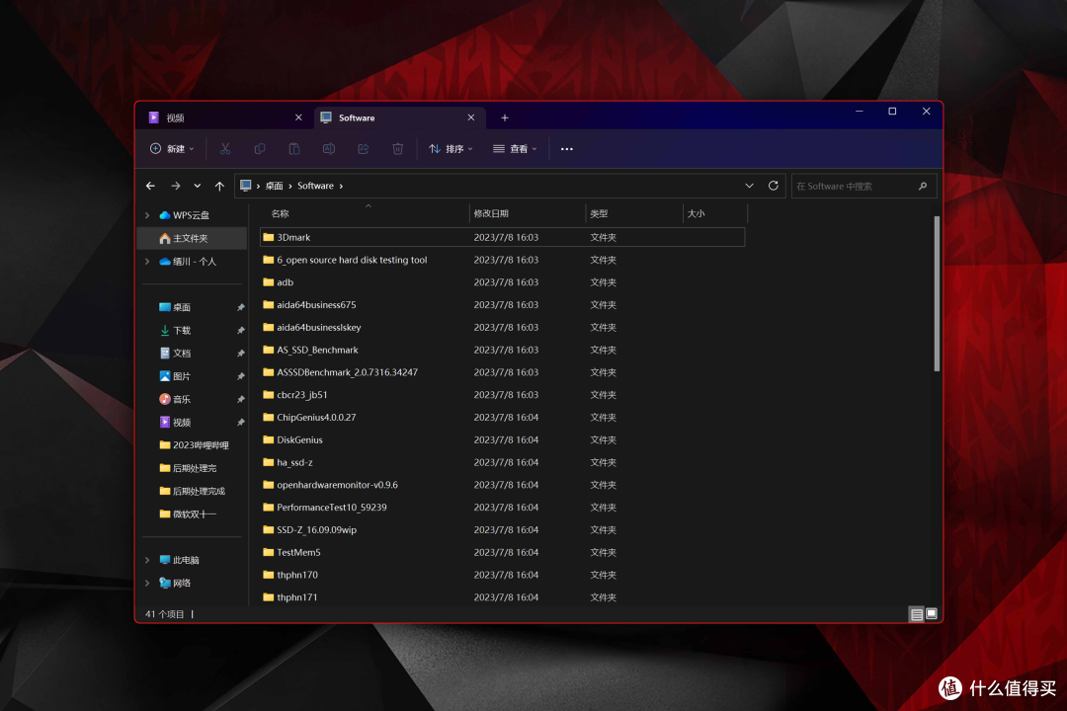
Task: Click the Share icon in toolbar
Action: coord(364,149)
